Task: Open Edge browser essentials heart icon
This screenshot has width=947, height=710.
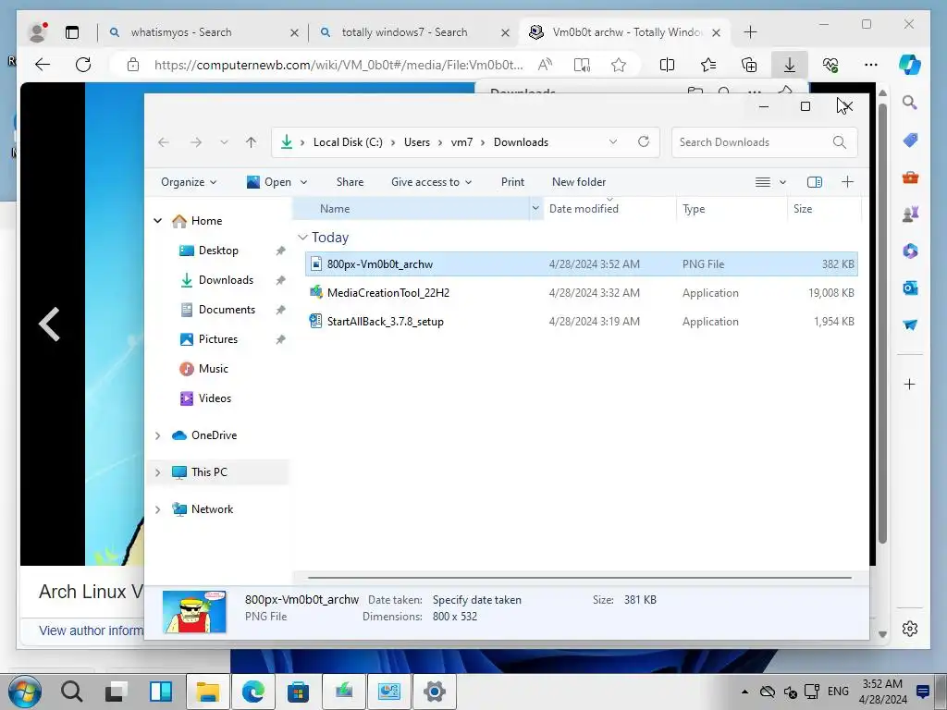Action: pos(830,65)
